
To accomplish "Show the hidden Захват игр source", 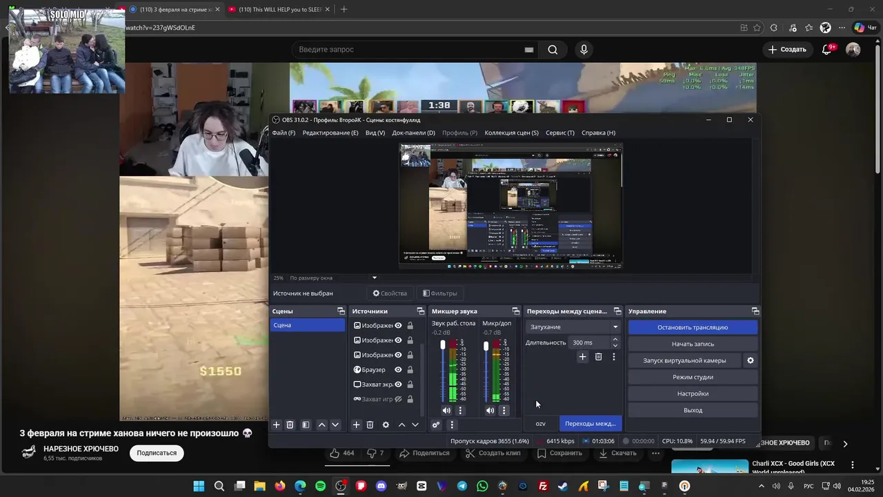I will pos(398,399).
